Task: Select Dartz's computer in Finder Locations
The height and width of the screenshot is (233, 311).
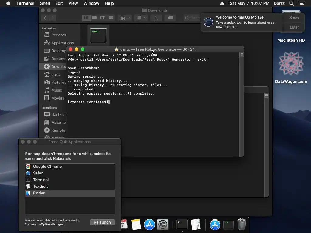Action: [x=55, y=114]
